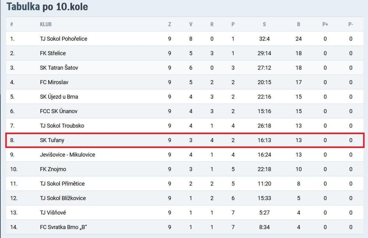This screenshot has height=238, width=368.
Task: Click TJ Sokol Blížkovice club name
Action: coord(63,198)
